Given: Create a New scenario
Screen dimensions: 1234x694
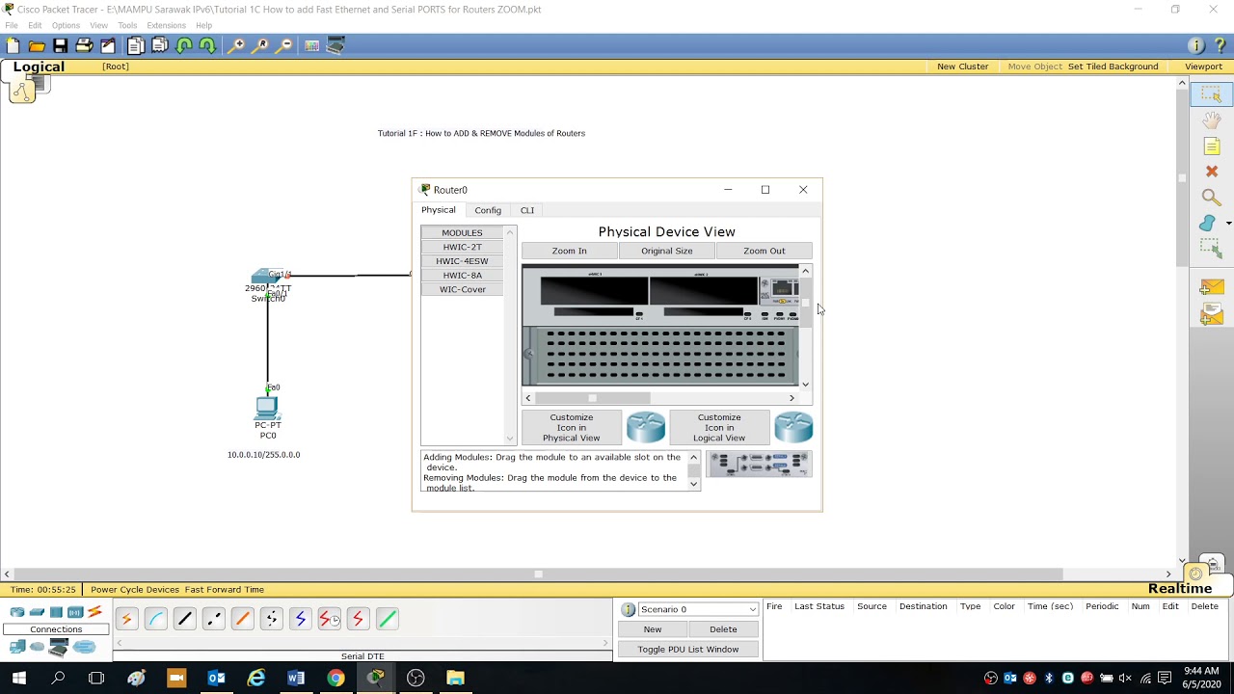Looking at the screenshot, I should 653,629.
